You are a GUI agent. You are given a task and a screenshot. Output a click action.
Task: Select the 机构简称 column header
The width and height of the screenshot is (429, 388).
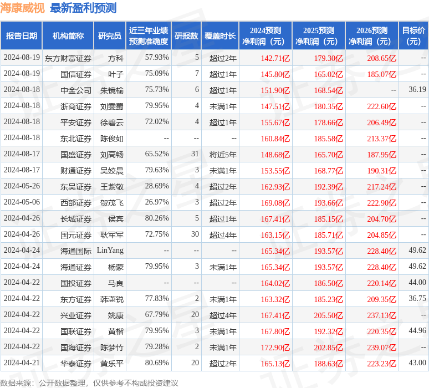pos(68,36)
